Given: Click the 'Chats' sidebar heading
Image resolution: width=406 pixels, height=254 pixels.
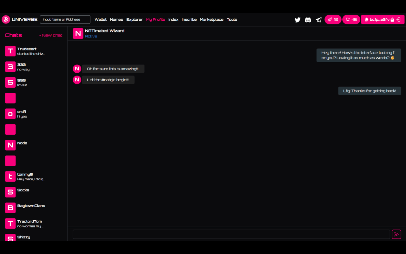Looking at the screenshot, I should tap(14, 35).
